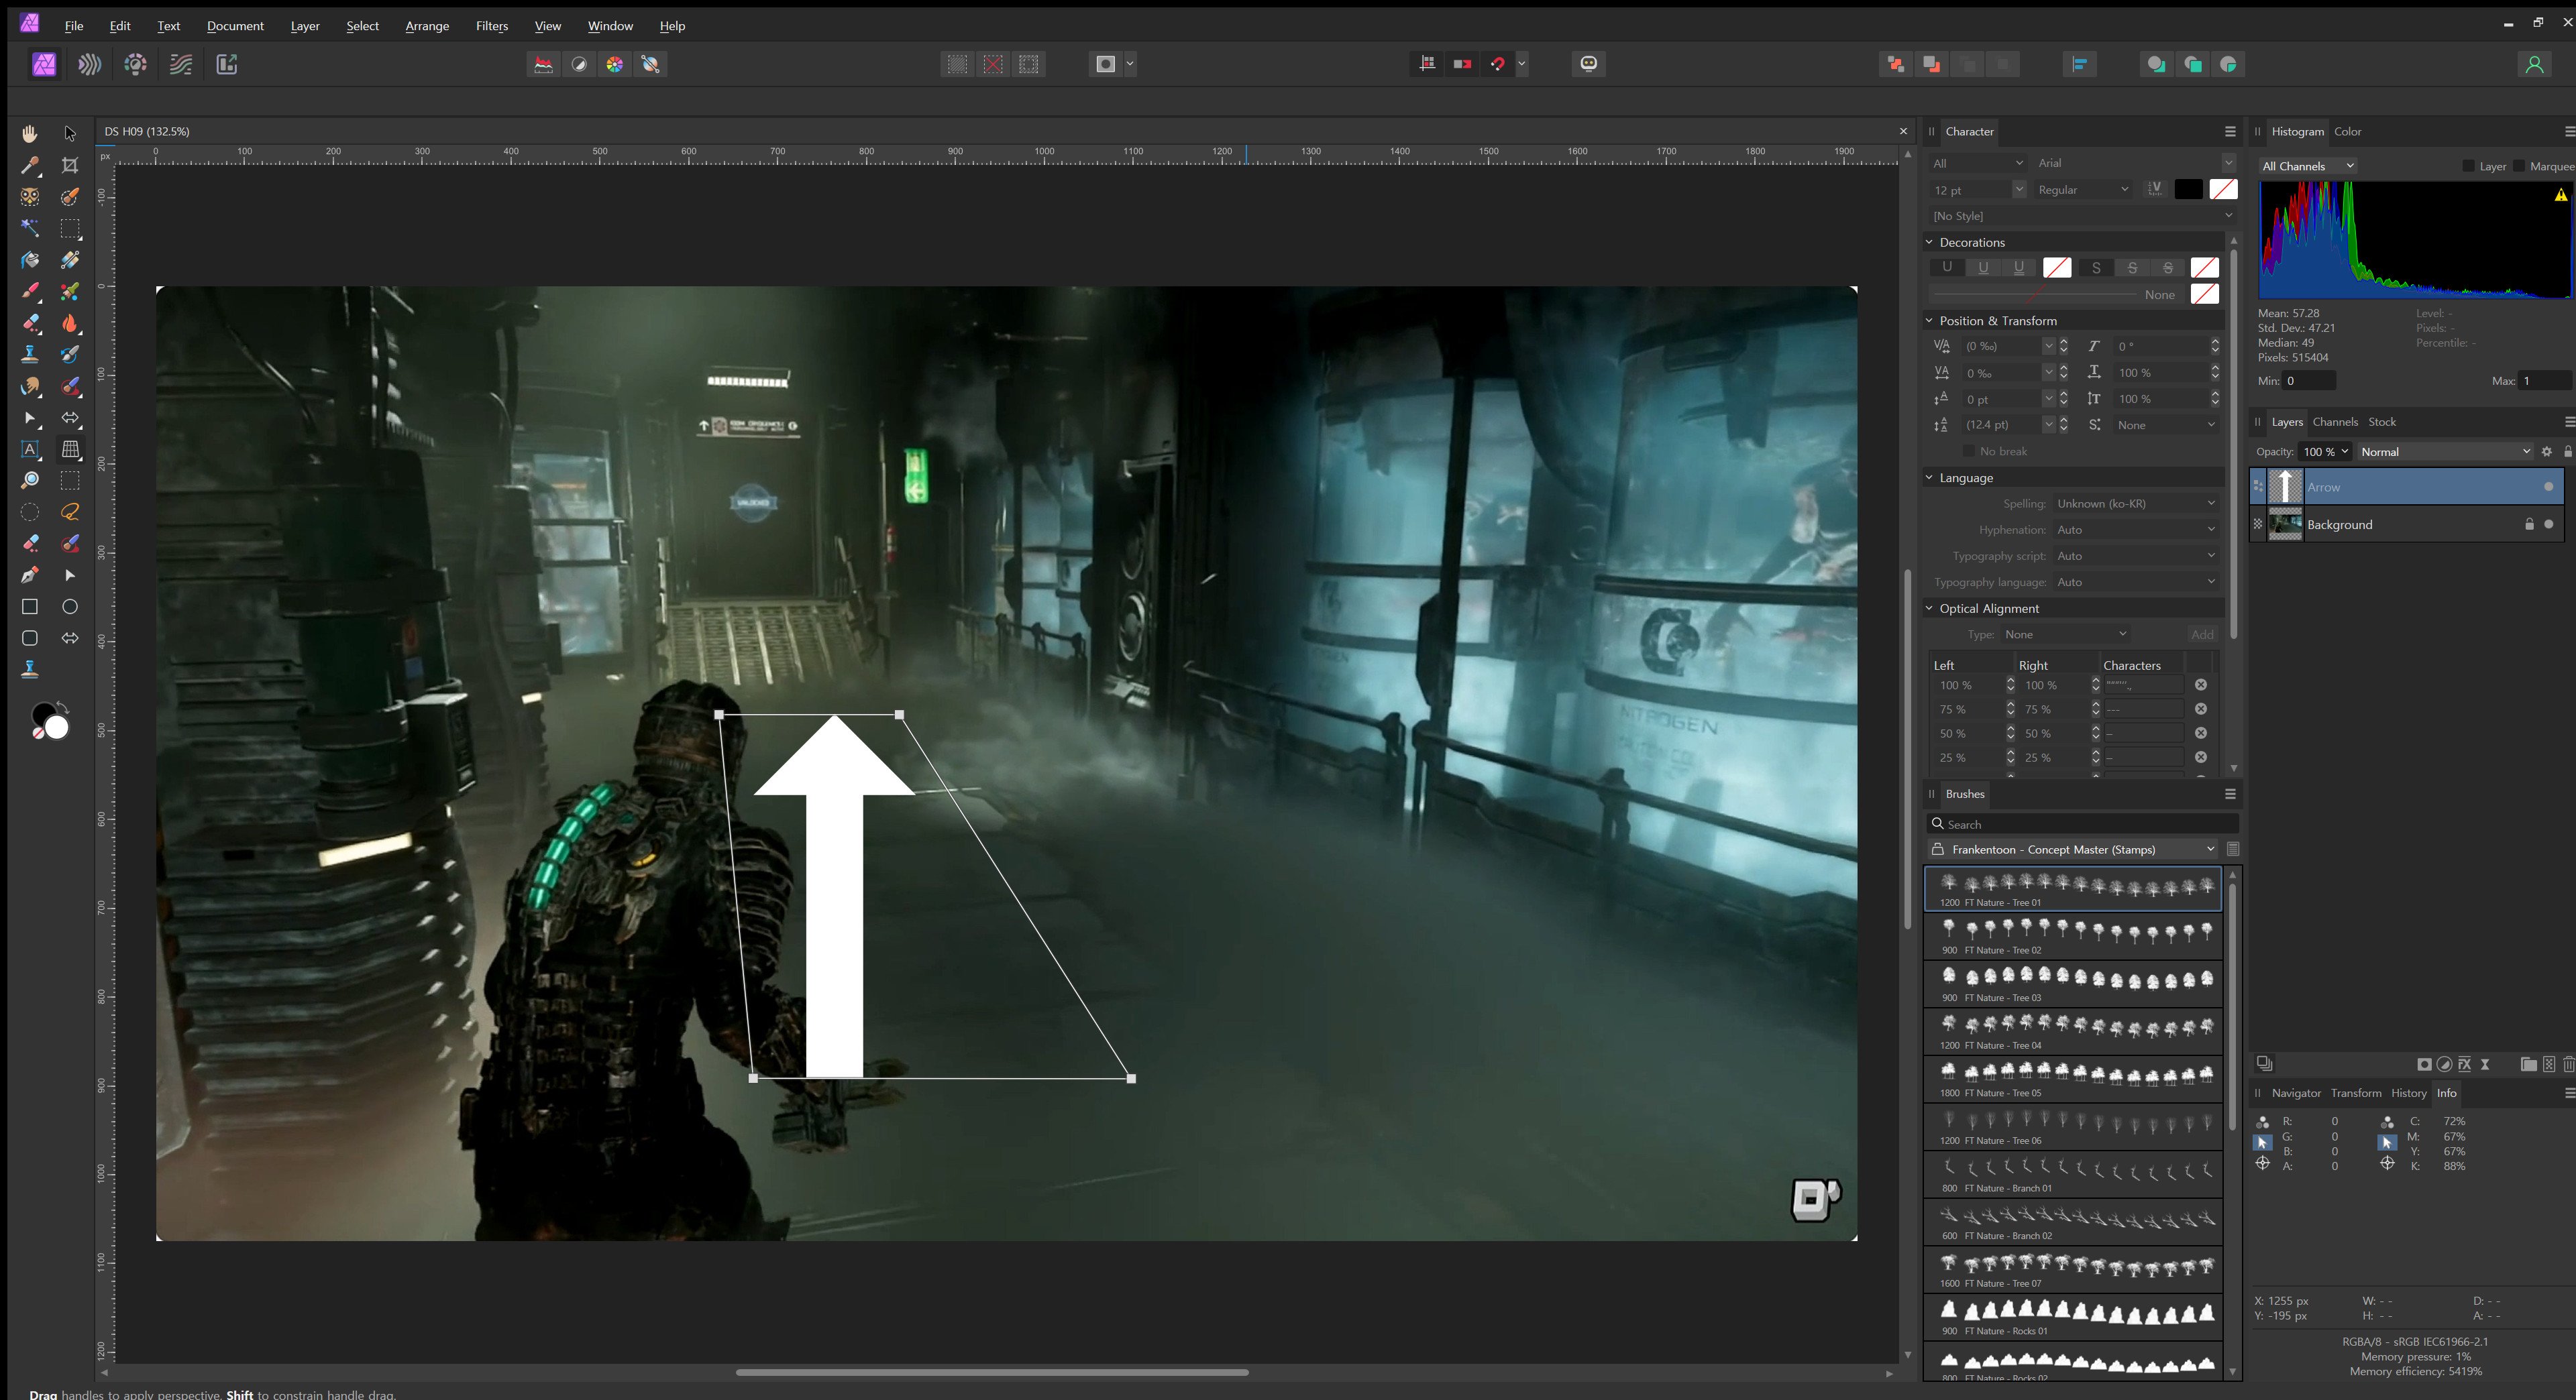
Task: Switch to the Export Persona
Action: pyautogui.click(x=227, y=65)
